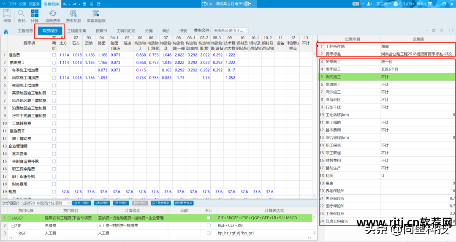
Task: Expand the 计价规则 dropdown list
Action: coord(68,203)
